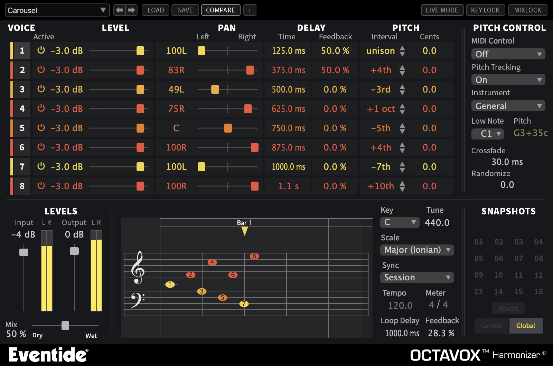Select note bubble 7 on the staff
This screenshot has height=366, width=553.
(243, 304)
